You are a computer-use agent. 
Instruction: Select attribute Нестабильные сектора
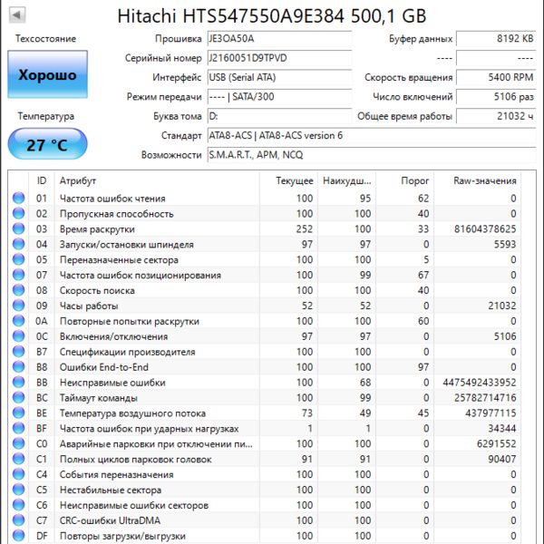[111, 490]
